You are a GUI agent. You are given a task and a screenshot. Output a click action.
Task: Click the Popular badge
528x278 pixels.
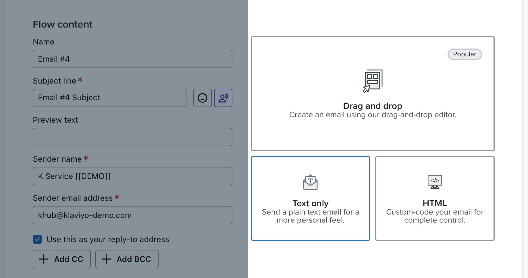[465, 54]
